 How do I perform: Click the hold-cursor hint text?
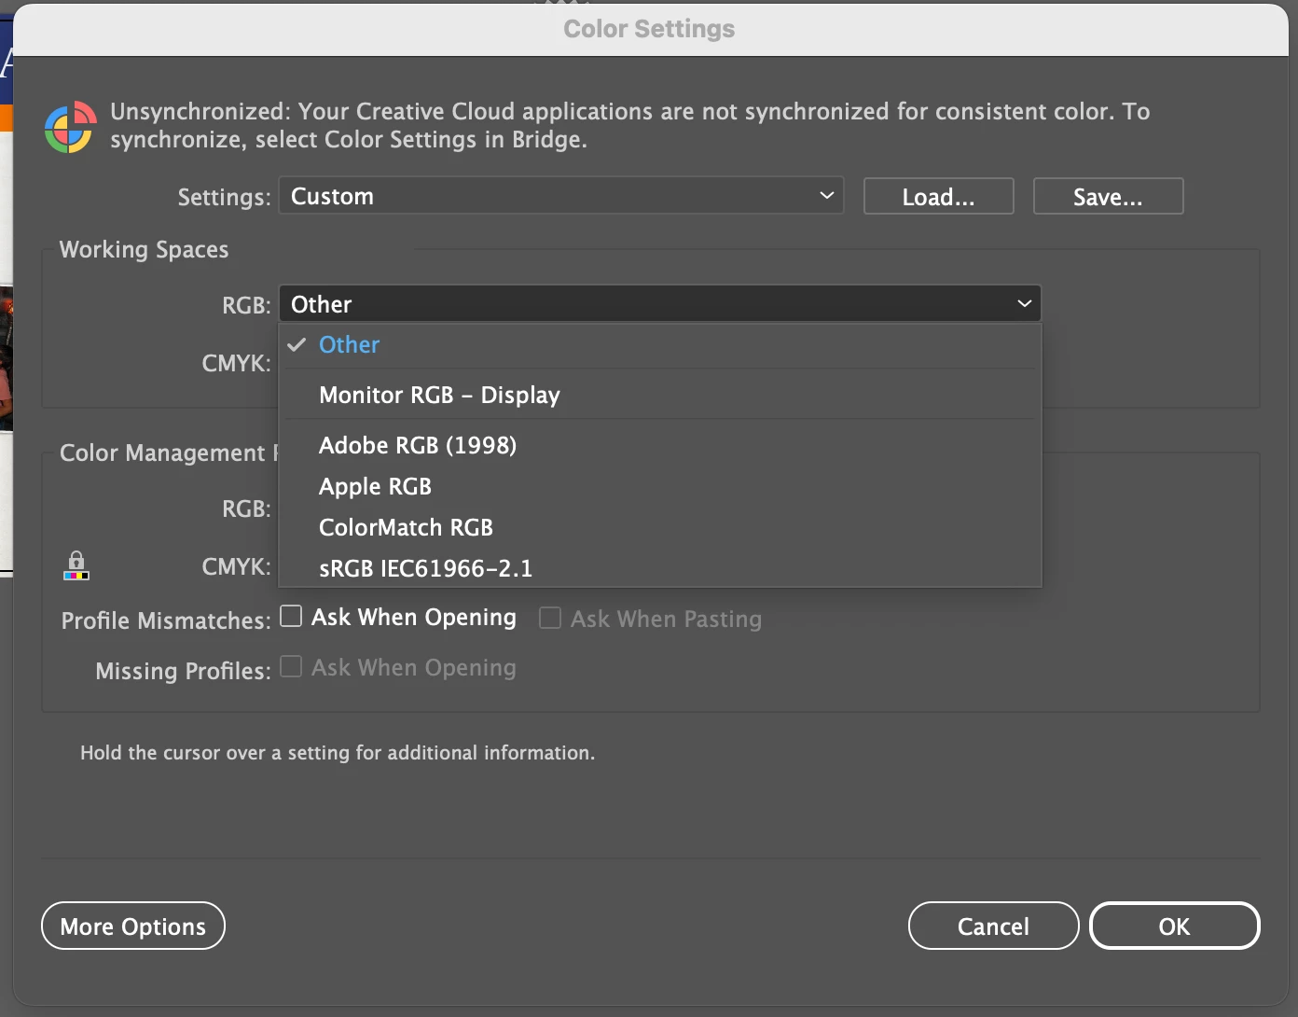[338, 753]
